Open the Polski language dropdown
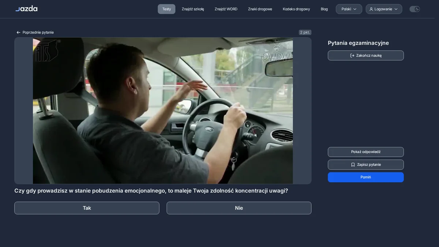The height and width of the screenshot is (247, 439). point(349,9)
